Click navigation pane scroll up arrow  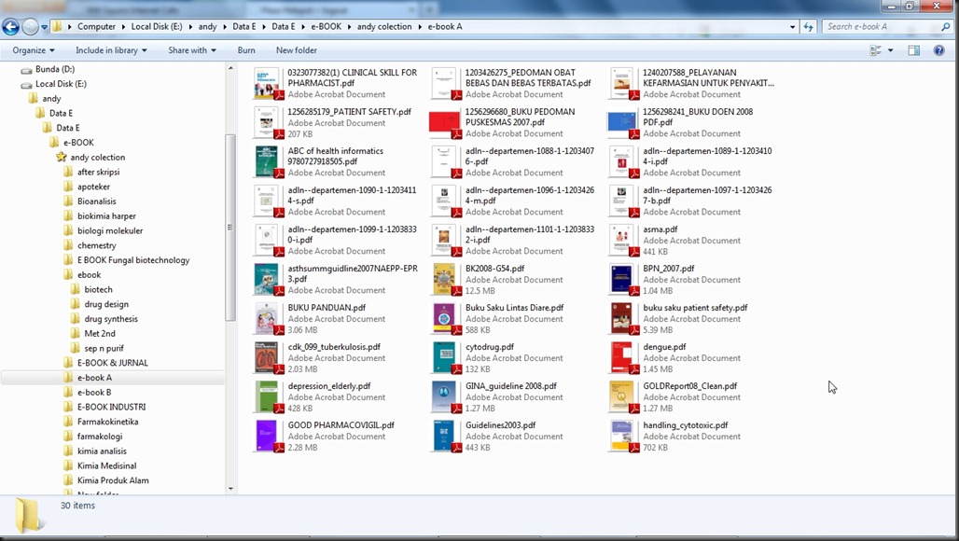pos(230,68)
